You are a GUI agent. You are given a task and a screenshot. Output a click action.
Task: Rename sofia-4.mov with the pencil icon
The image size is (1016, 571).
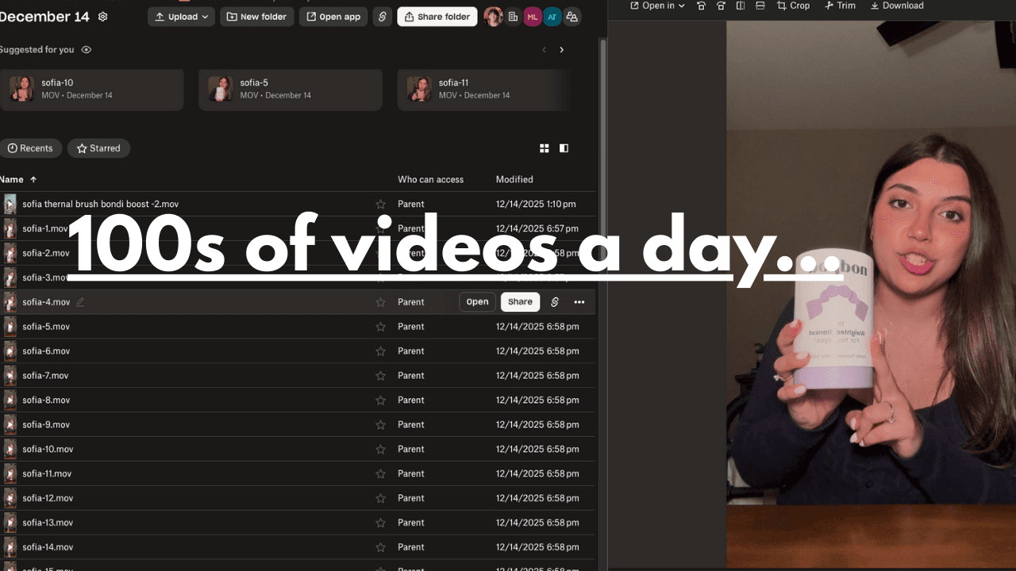tap(79, 302)
